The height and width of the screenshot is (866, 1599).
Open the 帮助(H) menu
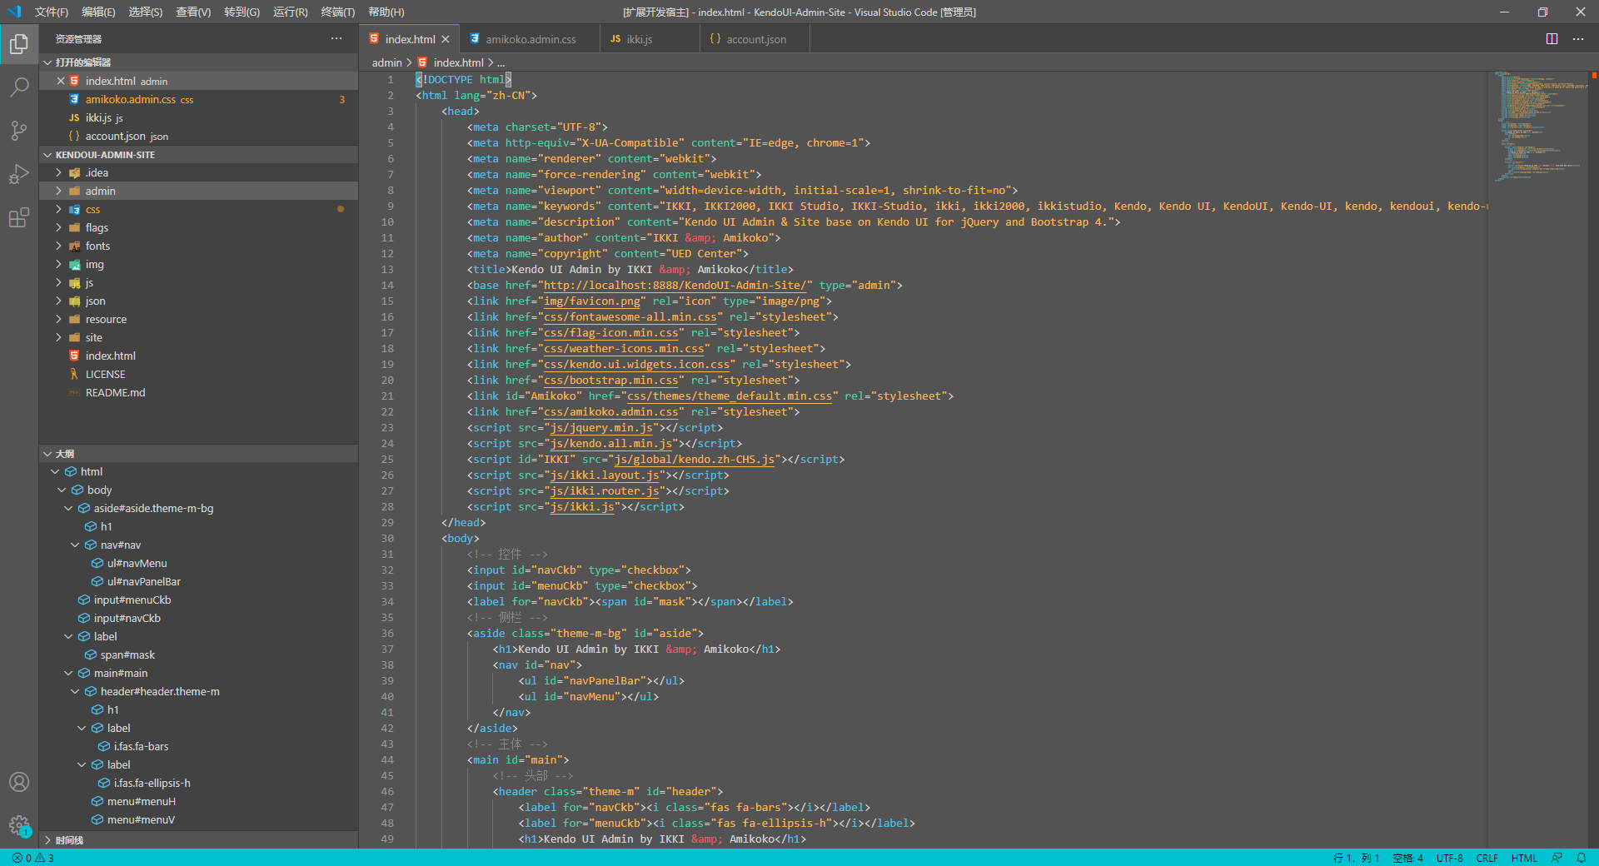(386, 12)
